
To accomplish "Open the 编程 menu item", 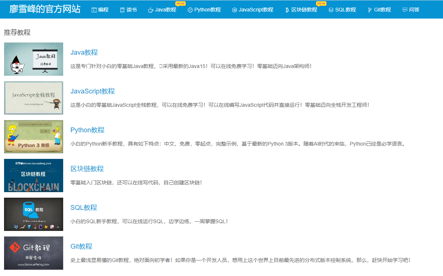I will click(100, 10).
